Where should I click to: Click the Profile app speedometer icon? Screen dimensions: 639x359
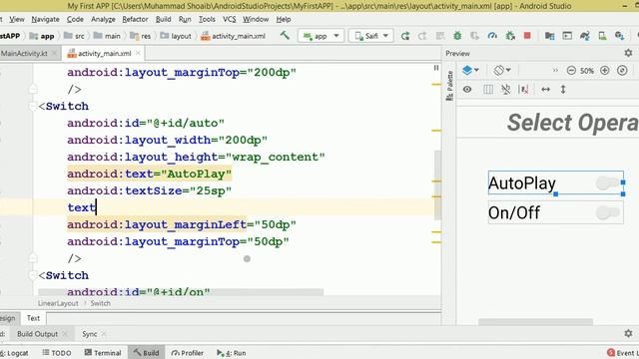492,36
